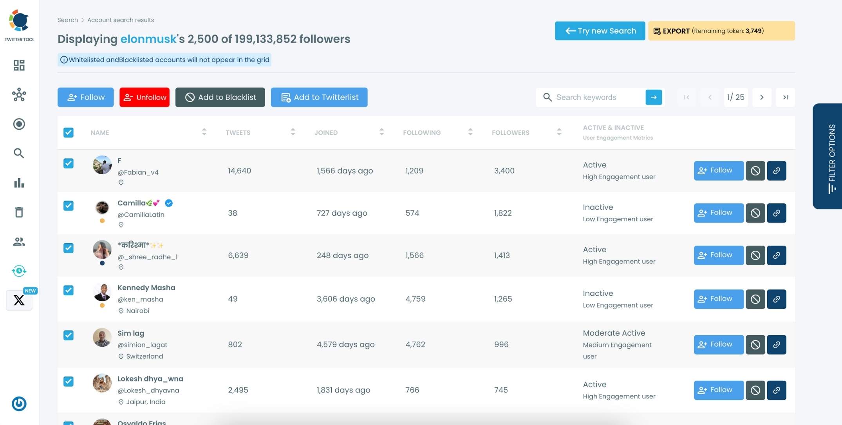Sort by the Followers column arrows
This screenshot has width=842, height=425.
pos(559,132)
